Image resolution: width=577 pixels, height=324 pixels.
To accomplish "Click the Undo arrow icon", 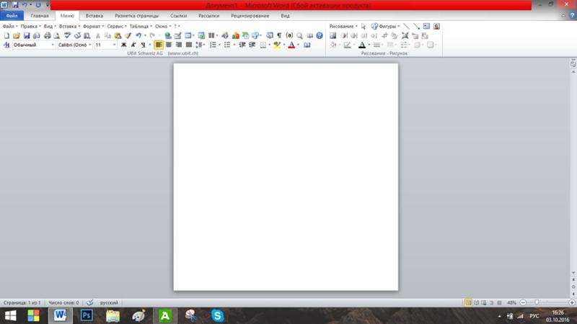I will point(138,35).
